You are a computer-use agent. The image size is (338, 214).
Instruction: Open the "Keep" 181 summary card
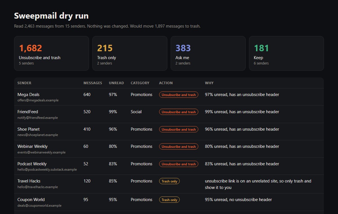click(x=286, y=53)
